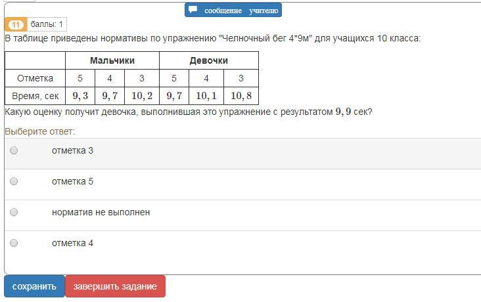Click the "Мальчики" table header

112,60
